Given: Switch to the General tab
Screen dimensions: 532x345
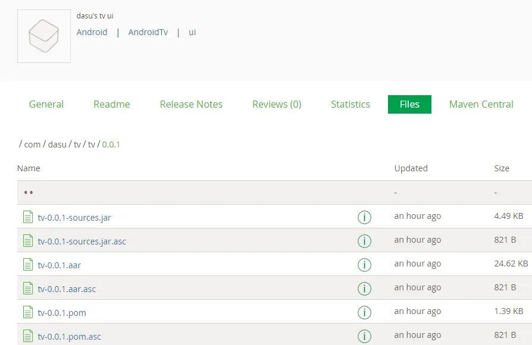Looking at the screenshot, I should 46,104.
